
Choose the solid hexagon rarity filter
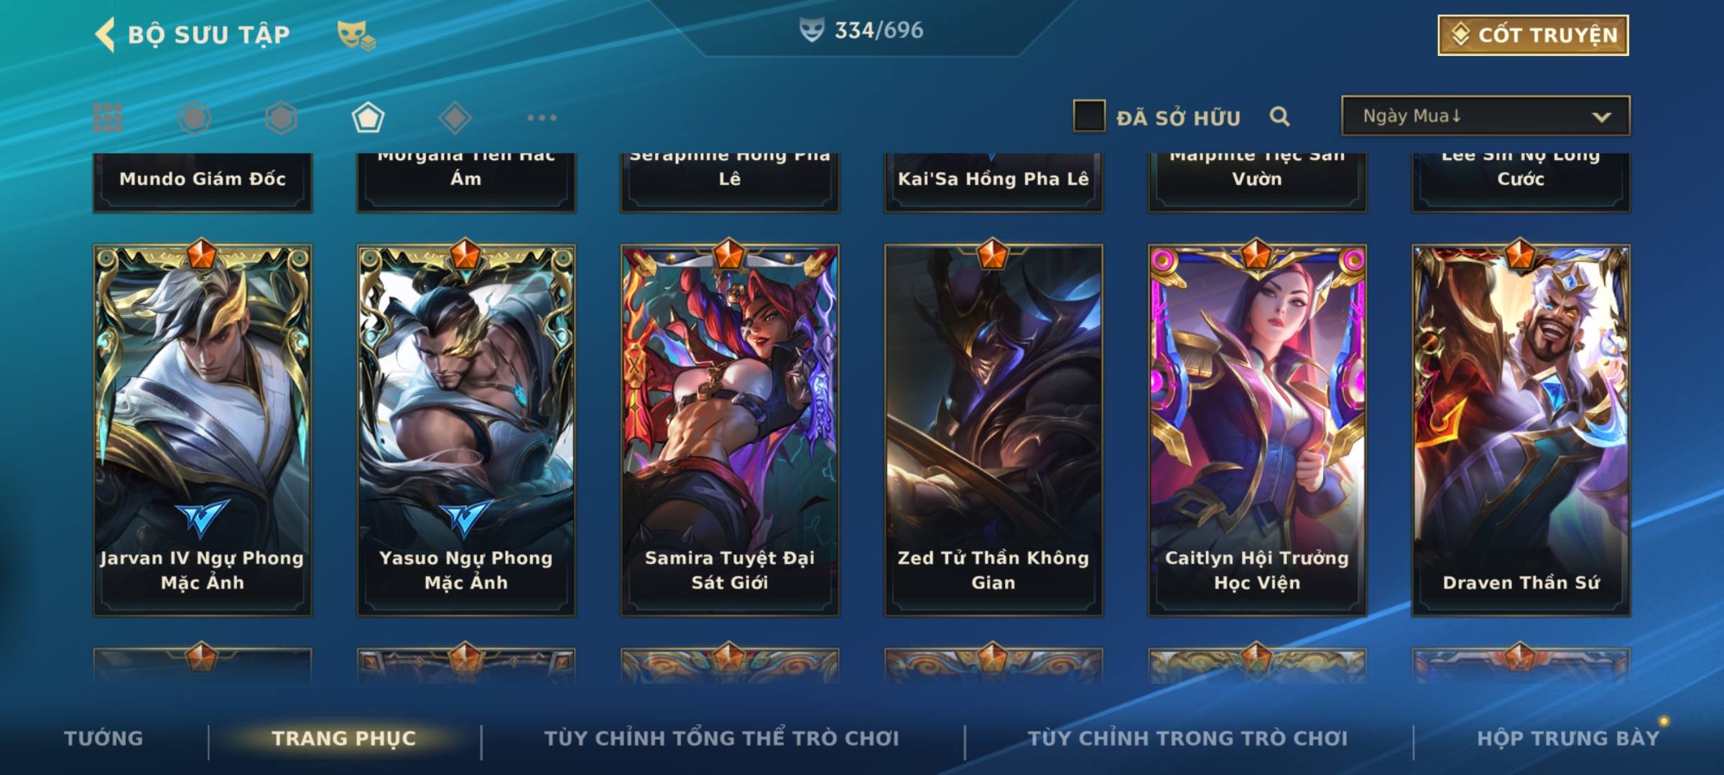pyautogui.click(x=281, y=118)
